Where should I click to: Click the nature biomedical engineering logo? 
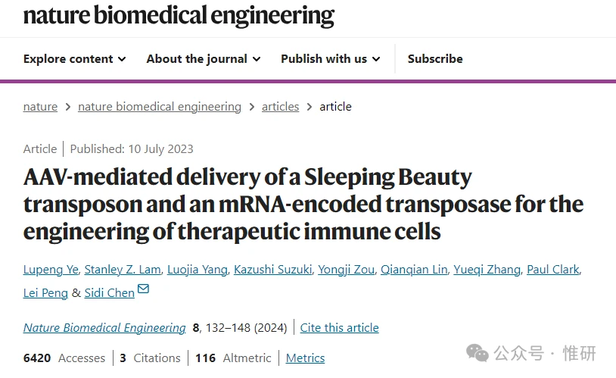tap(179, 14)
